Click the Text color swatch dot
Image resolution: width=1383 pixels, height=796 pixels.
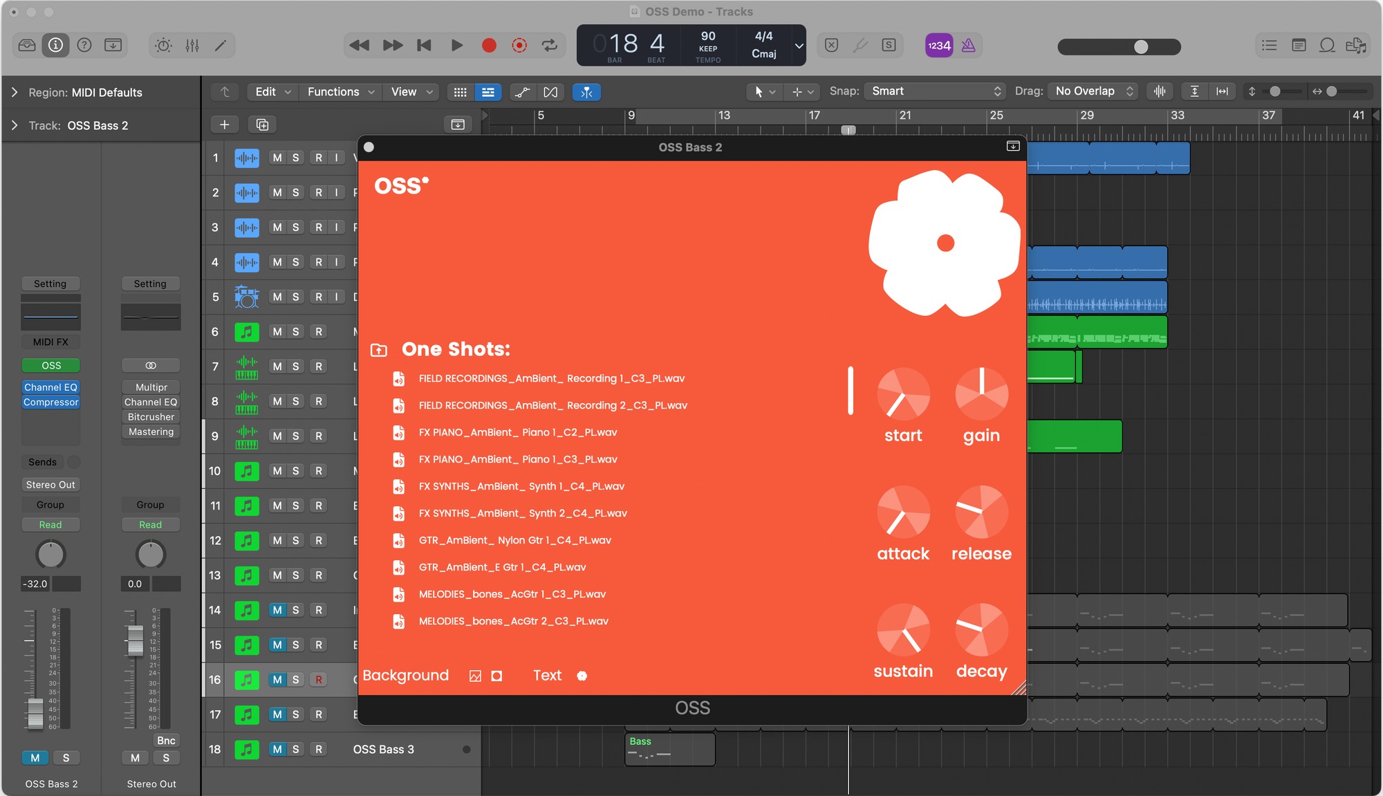click(x=582, y=676)
